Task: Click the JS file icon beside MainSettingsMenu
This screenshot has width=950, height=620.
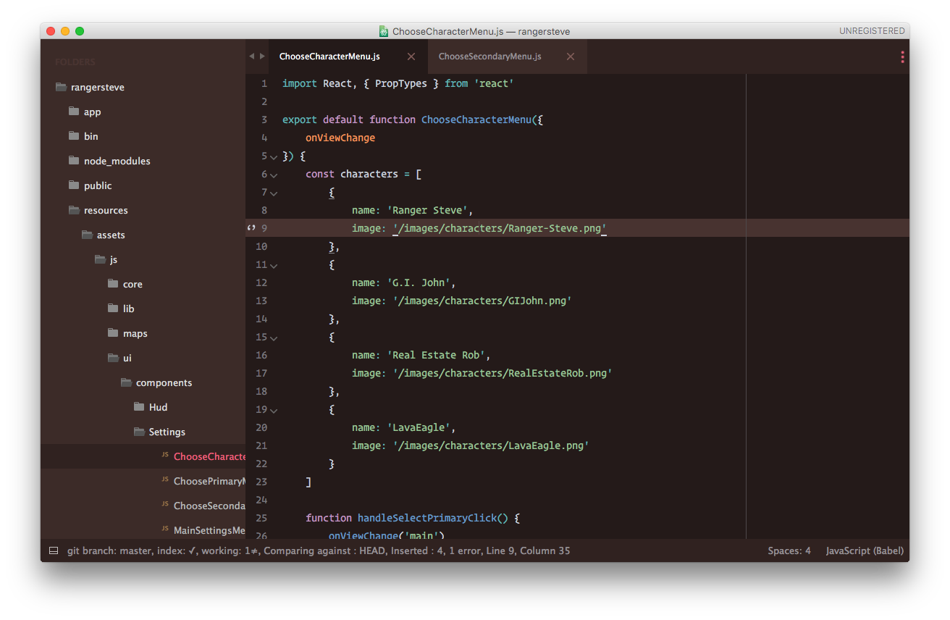Action: point(165,530)
